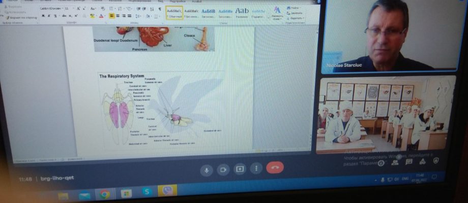Screen dimensions: 468x203
Task: Hang up with the red leave-call button
Action: coord(275,167)
